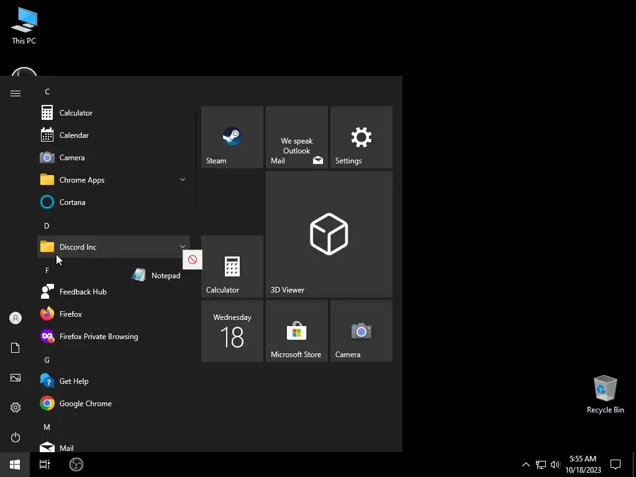Open the Wednesday 18 calendar tile

coord(232,330)
